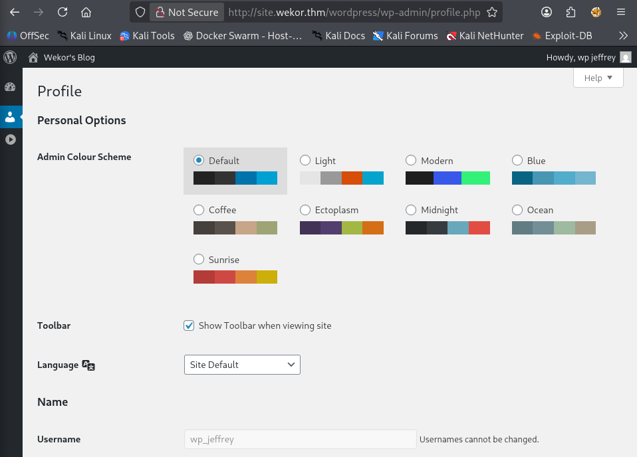Toggle Show Toolbar when viewing site checkbox
Image resolution: width=637 pixels, height=457 pixels.
click(x=189, y=325)
